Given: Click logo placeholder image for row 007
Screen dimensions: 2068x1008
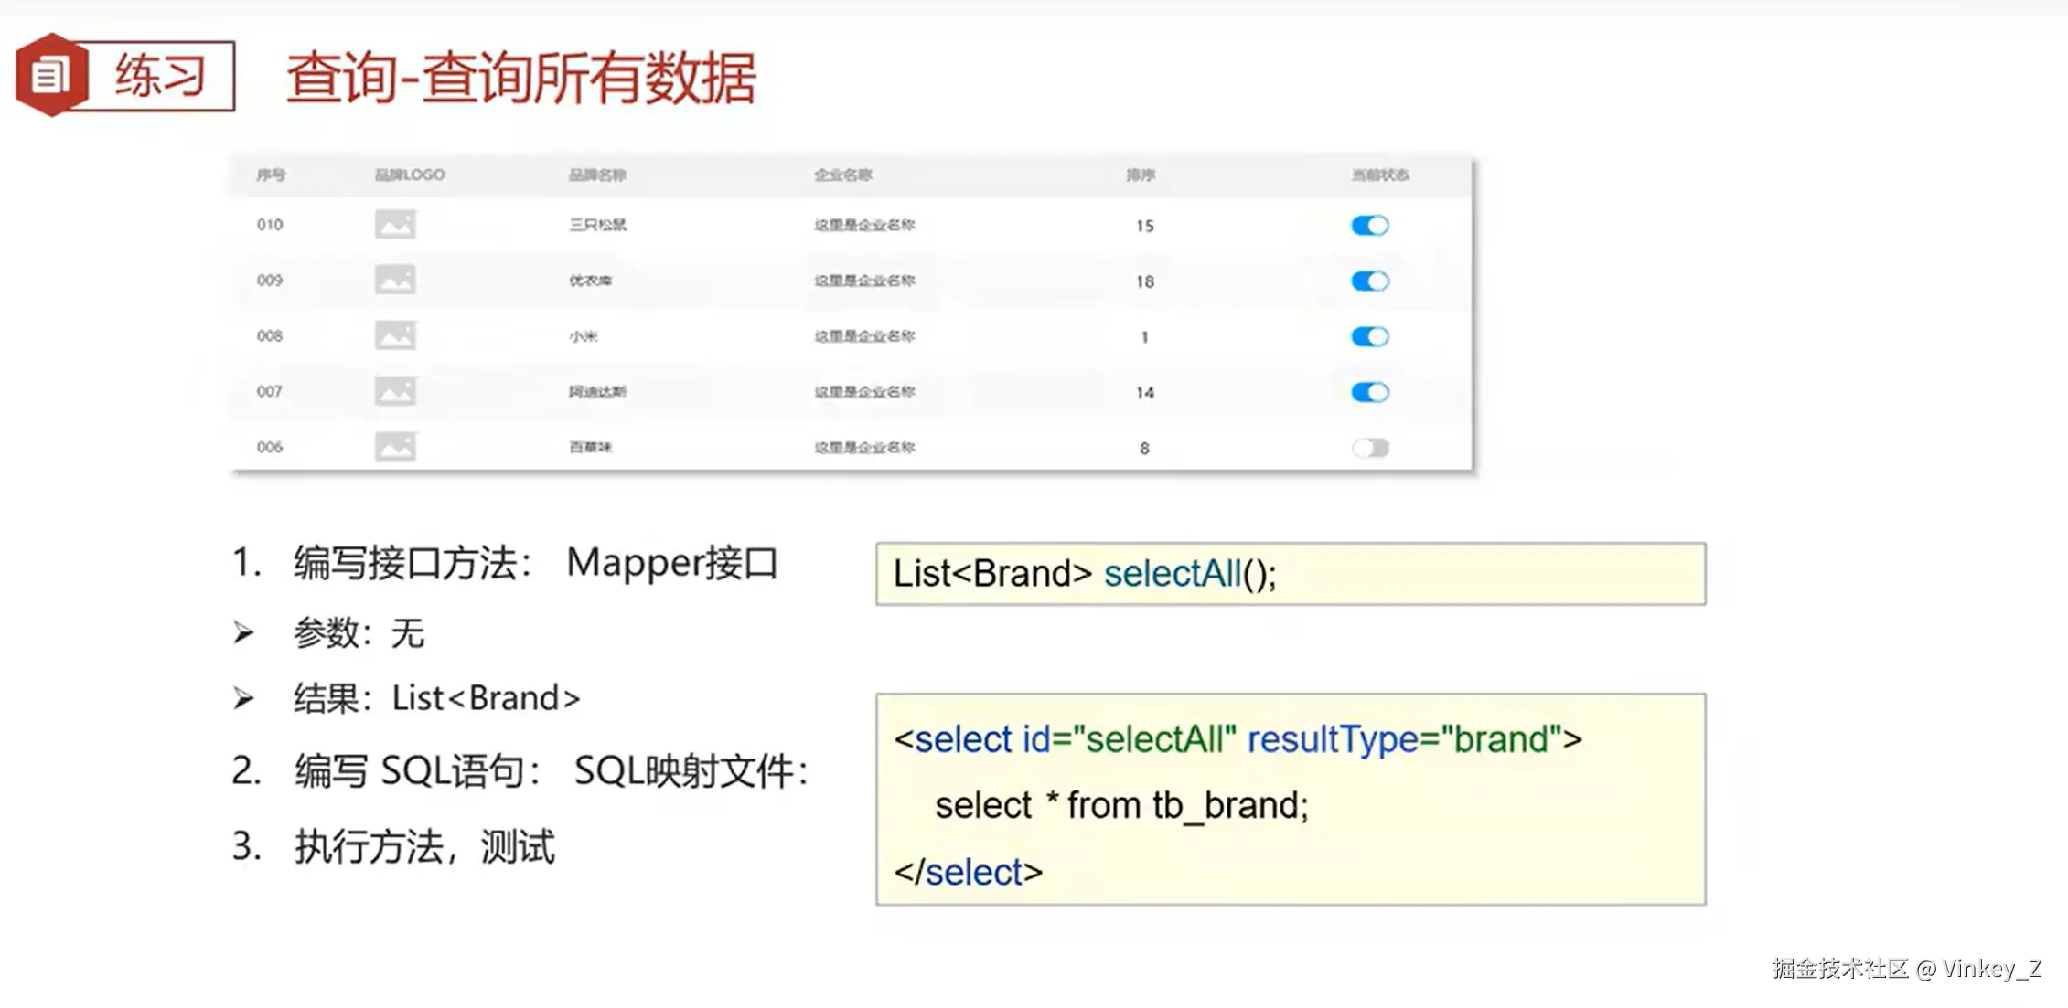Looking at the screenshot, I should [x=395, y=392].
